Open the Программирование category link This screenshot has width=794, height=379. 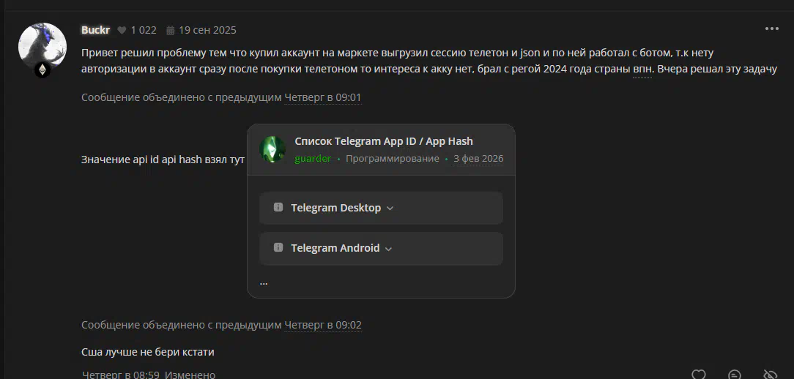(393, 158)
